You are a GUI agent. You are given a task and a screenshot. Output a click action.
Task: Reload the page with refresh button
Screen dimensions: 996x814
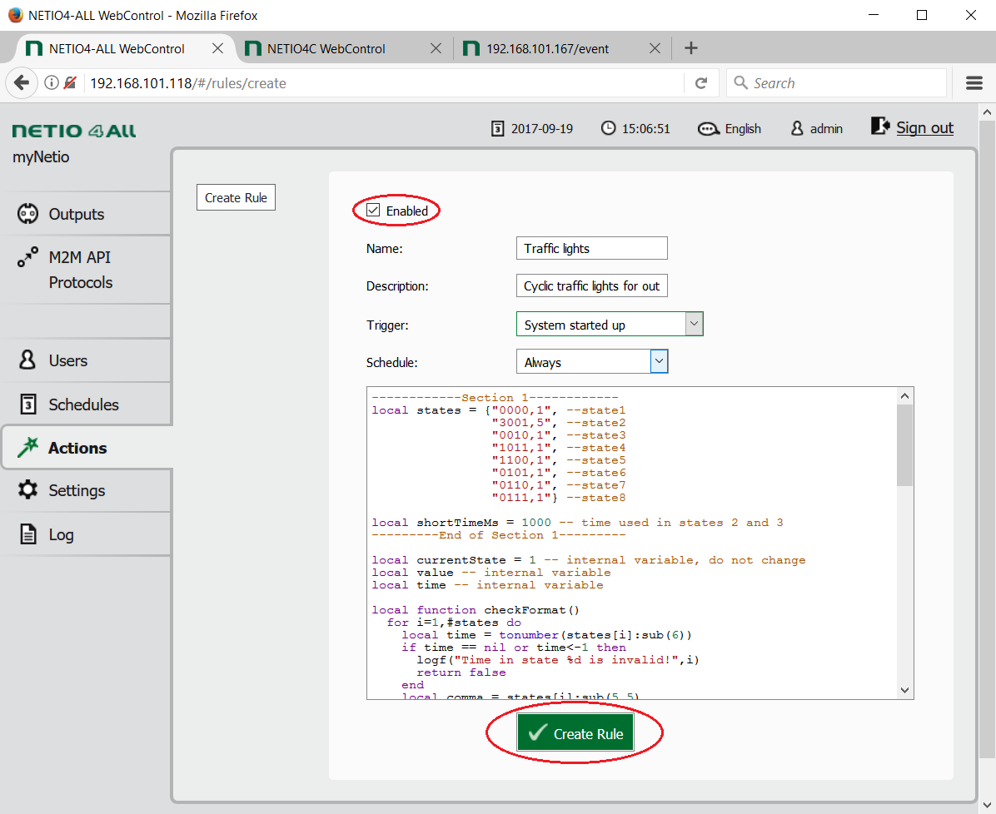pos(701,83)
